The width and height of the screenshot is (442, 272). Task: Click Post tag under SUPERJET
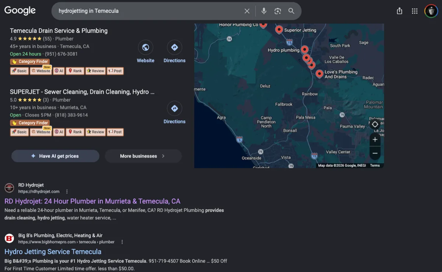115,132
